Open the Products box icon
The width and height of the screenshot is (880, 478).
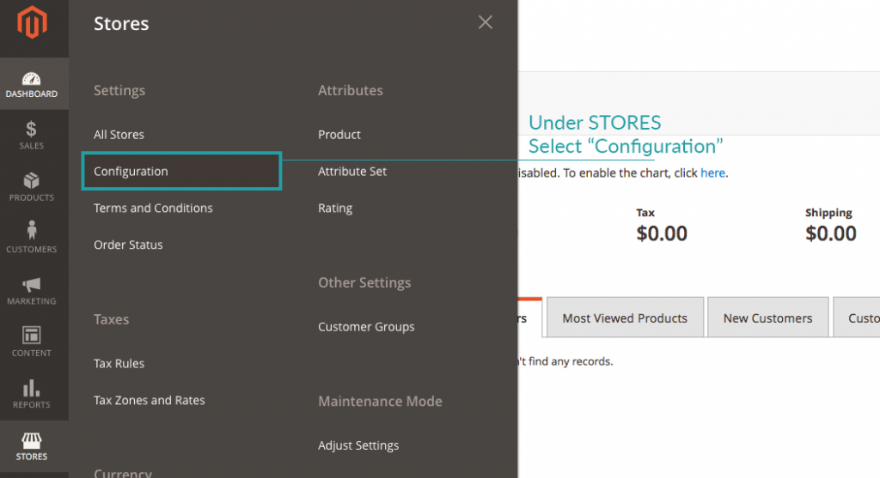(32, 180)
